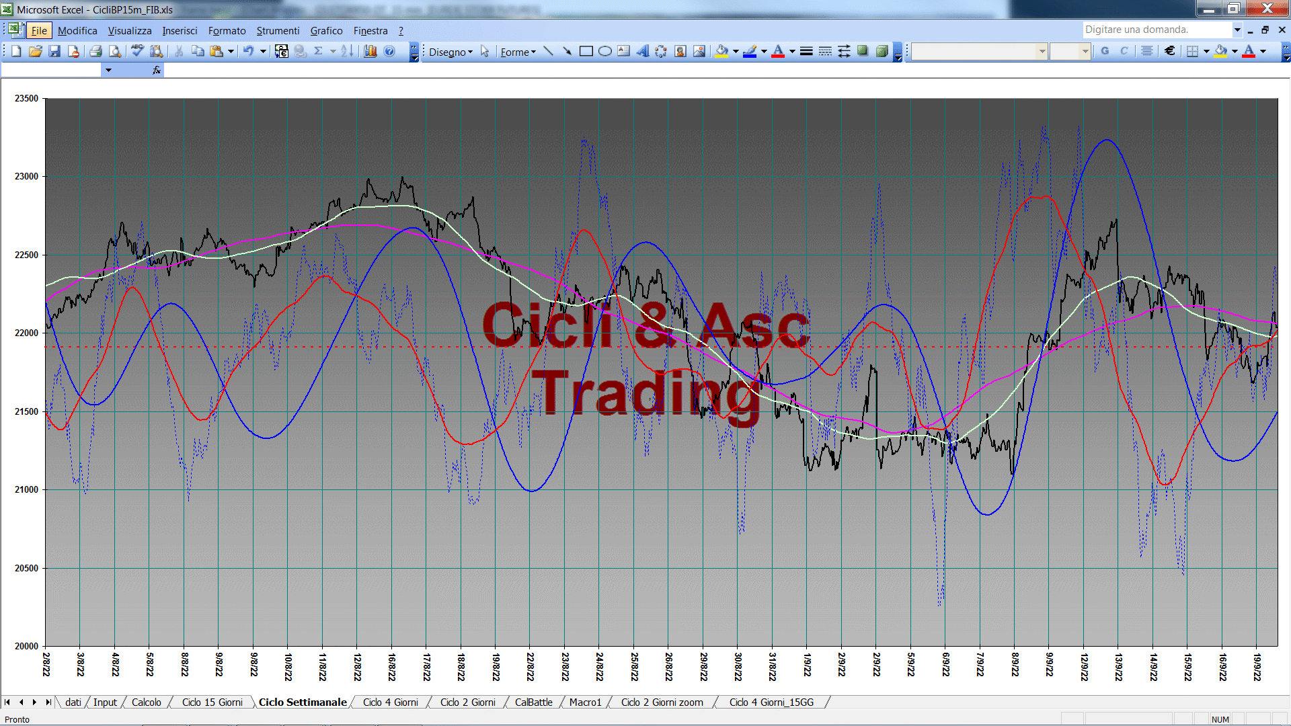Click the Dash Style icon

pyautogui.click(x=825, y=51)
